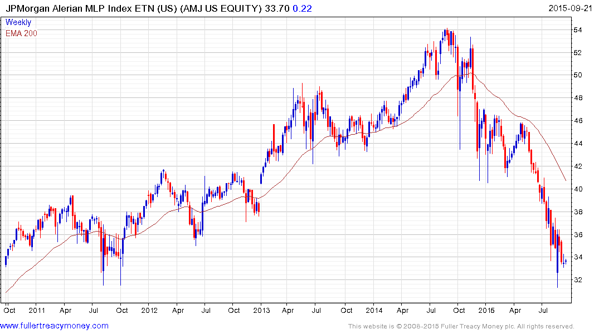
Task: Click the 'Jul' label right after 2015
Action: point(543,310)
